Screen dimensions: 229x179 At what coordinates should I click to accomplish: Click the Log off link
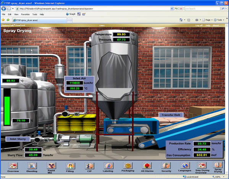[x=199, y=26]
